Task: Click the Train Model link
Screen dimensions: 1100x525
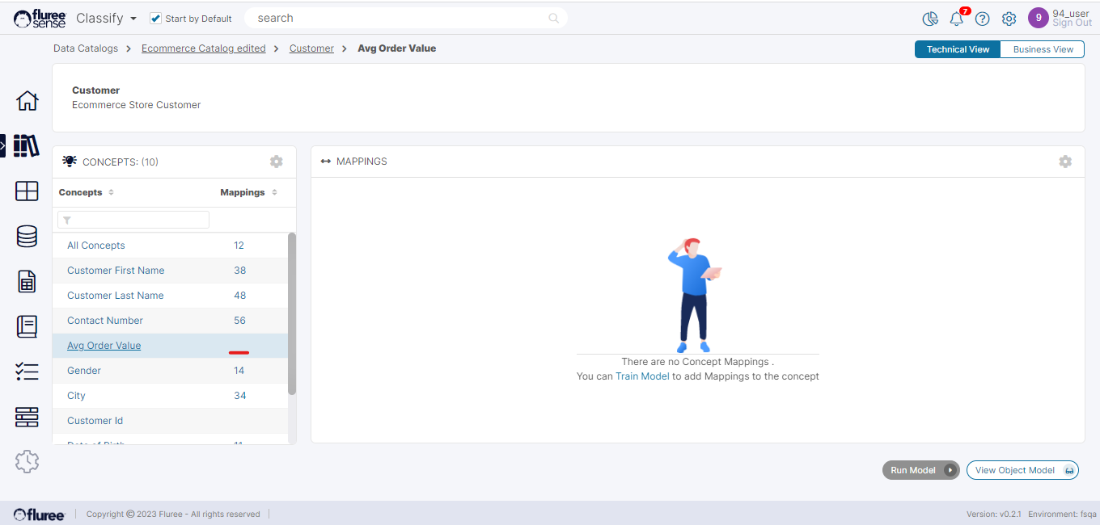Action: point(642,376)
